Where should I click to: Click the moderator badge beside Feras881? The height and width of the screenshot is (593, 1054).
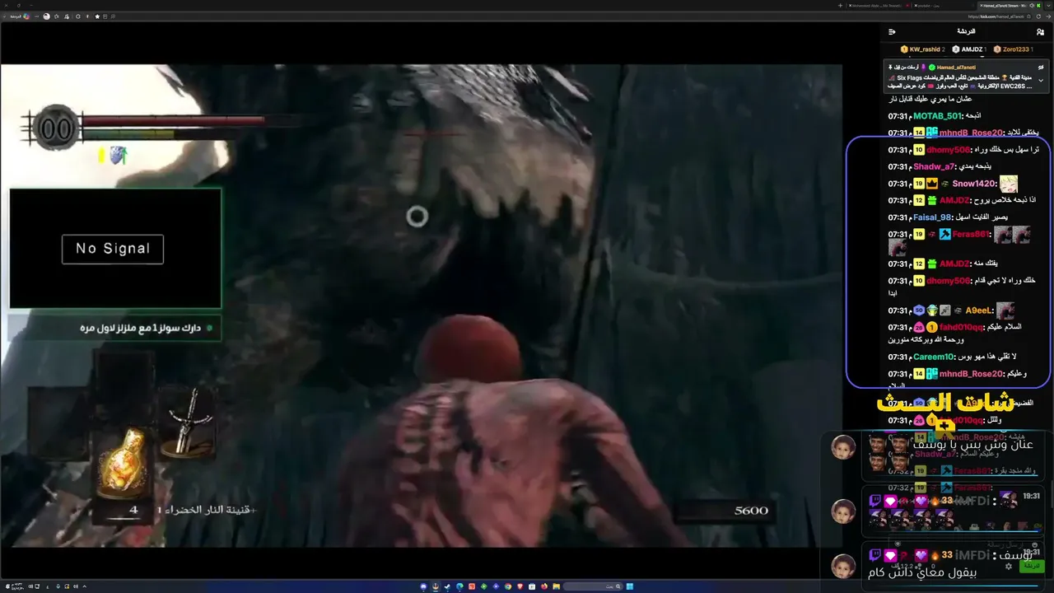pos(945,235)
